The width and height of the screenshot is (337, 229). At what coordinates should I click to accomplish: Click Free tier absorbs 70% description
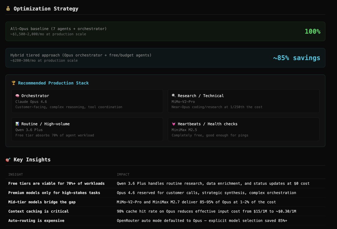click(55, 135)
